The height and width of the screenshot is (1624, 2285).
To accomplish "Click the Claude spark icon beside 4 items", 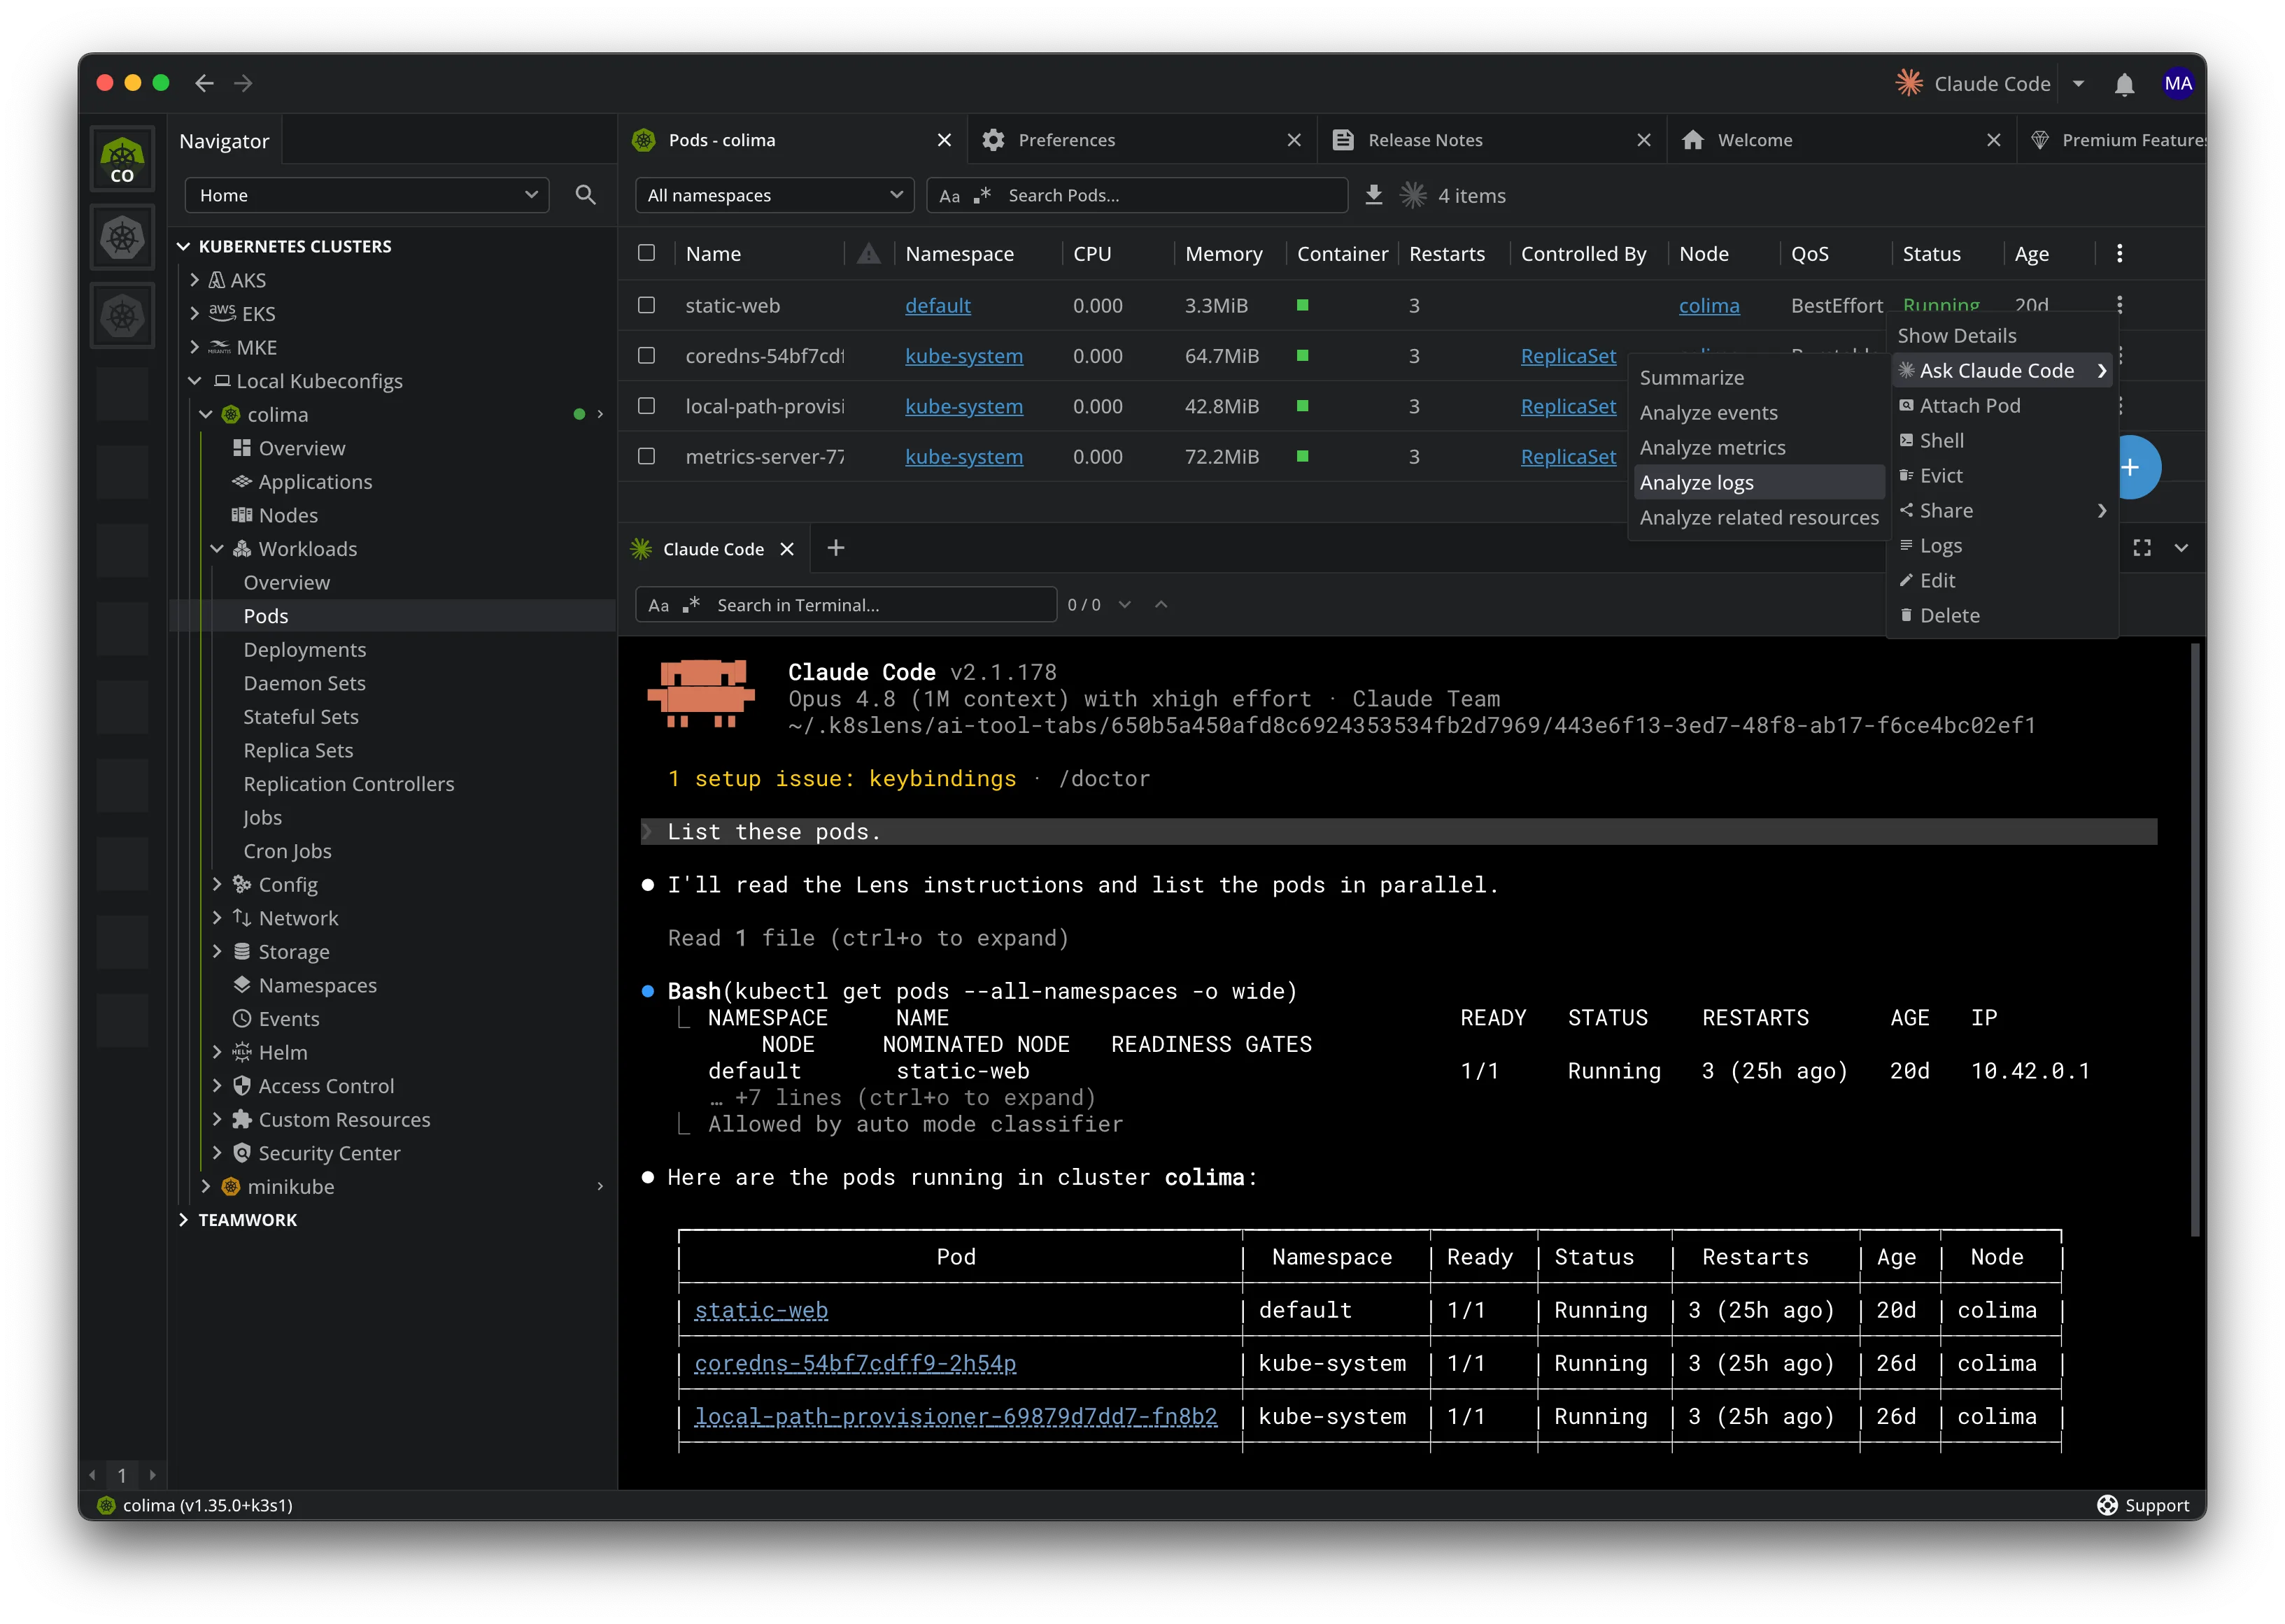I will click(1413, 195).
